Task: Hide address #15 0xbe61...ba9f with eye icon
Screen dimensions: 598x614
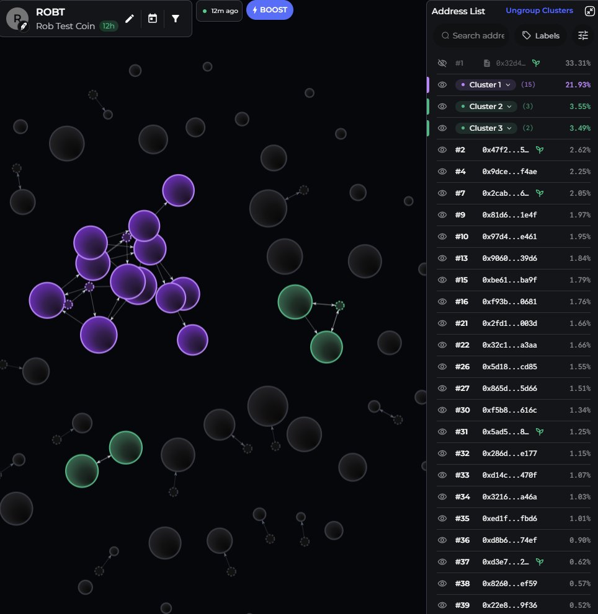Action: click(x=442, y=279)
